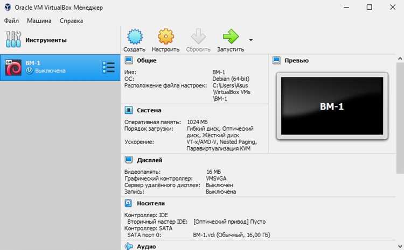Image resolution: width=404 pixels, height=250 pixels.
Task: Click the Создать (new VM) toolbar icon
Action: tap(135, 37)
